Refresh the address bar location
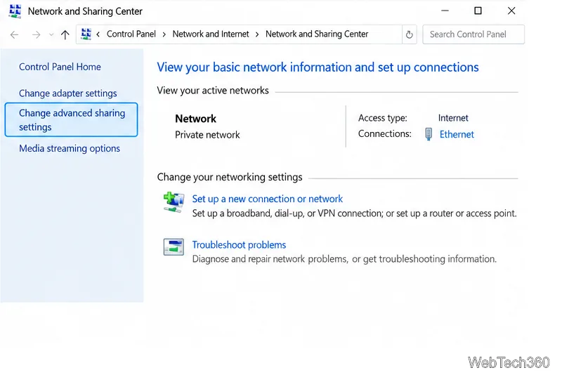The image size is (562, 382). (x=410, y=34)
